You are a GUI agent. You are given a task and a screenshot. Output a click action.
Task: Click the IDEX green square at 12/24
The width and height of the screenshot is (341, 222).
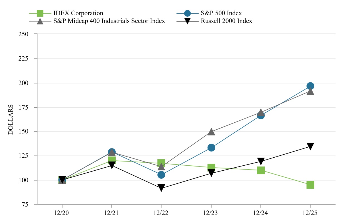261,170
